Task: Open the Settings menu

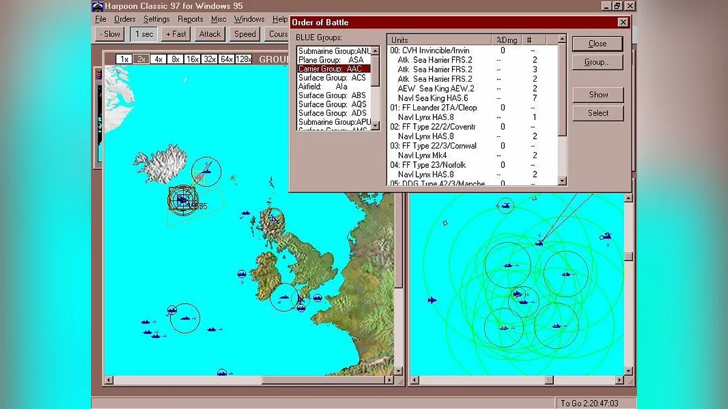Action: [157, 19]
